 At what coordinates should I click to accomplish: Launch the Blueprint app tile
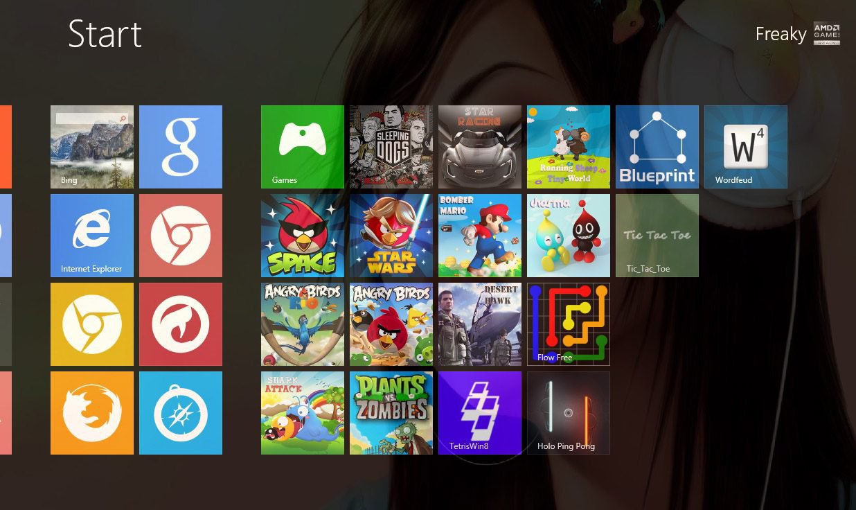pyautogui.click(x=657, y=147)
